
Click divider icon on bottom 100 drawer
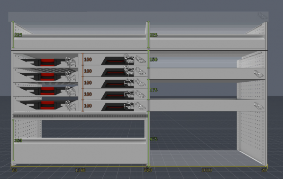click(x=129, y=105)
